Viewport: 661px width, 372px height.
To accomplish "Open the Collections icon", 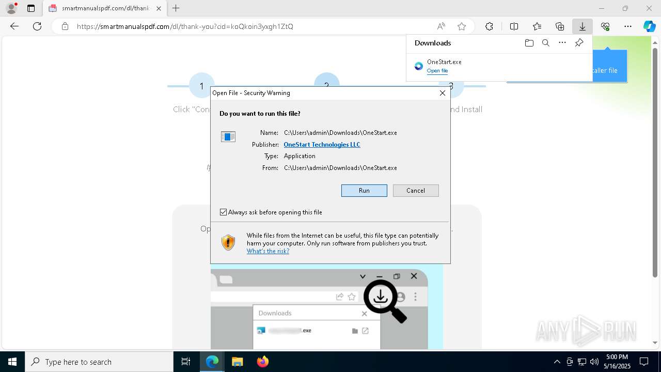I will (x=560, y=26).
